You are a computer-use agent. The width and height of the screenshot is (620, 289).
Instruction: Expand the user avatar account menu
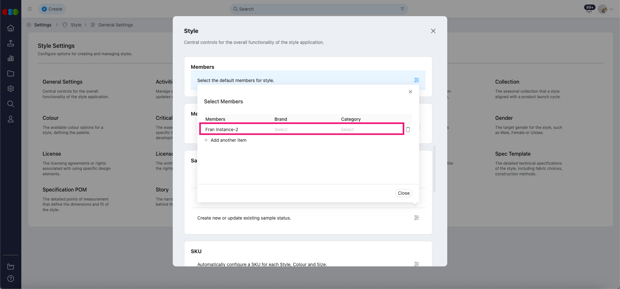point(605,9)
